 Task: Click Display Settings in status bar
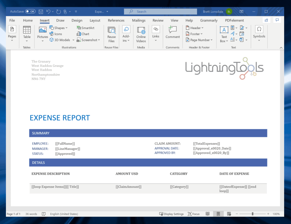(x=171, y=214)
